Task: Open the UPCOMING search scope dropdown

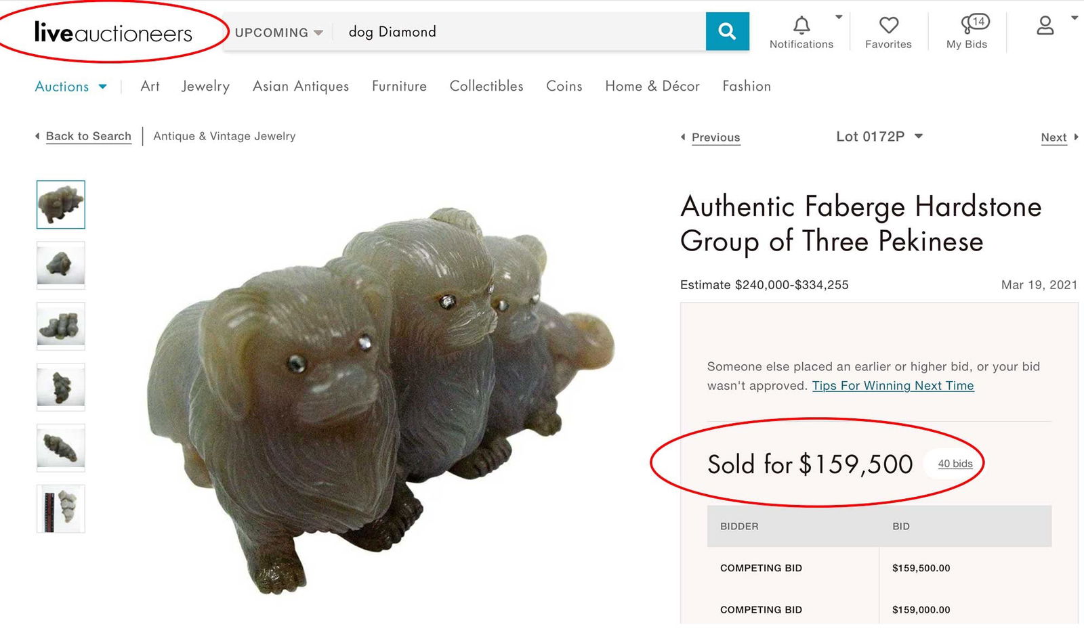Action: coord(278,32)
